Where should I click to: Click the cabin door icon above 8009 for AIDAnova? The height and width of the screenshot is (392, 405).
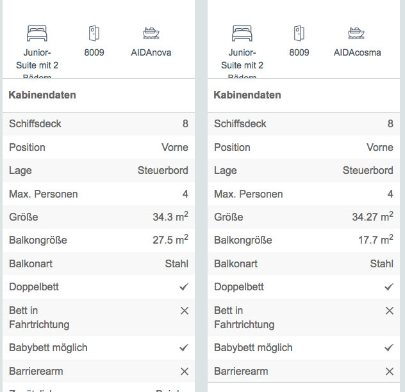[94, 33]
